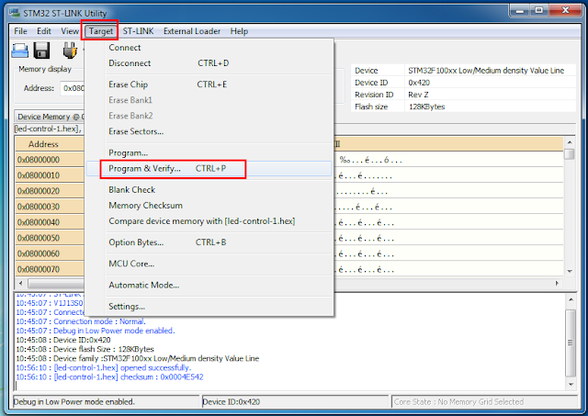
Task: Click the Device value STM32F100xx field
Action: pos(491,71)
